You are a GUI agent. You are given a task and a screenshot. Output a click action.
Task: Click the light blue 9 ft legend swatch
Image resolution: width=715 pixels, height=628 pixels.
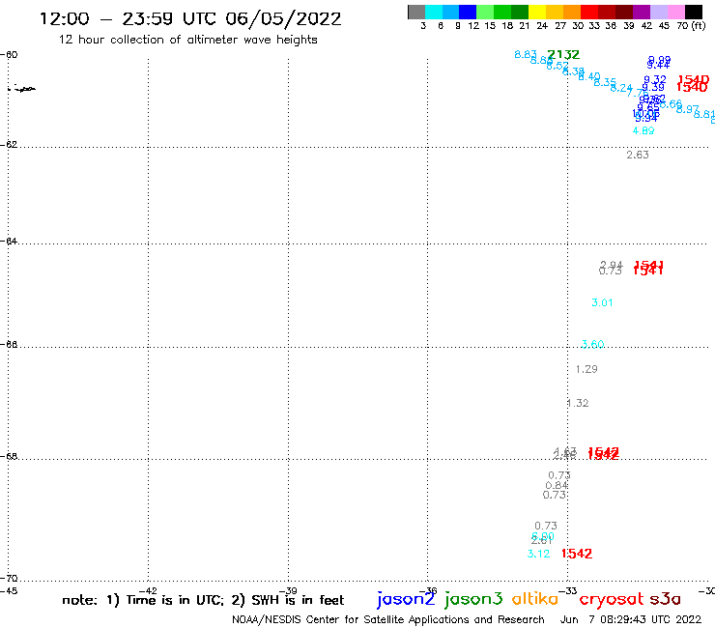450,12
